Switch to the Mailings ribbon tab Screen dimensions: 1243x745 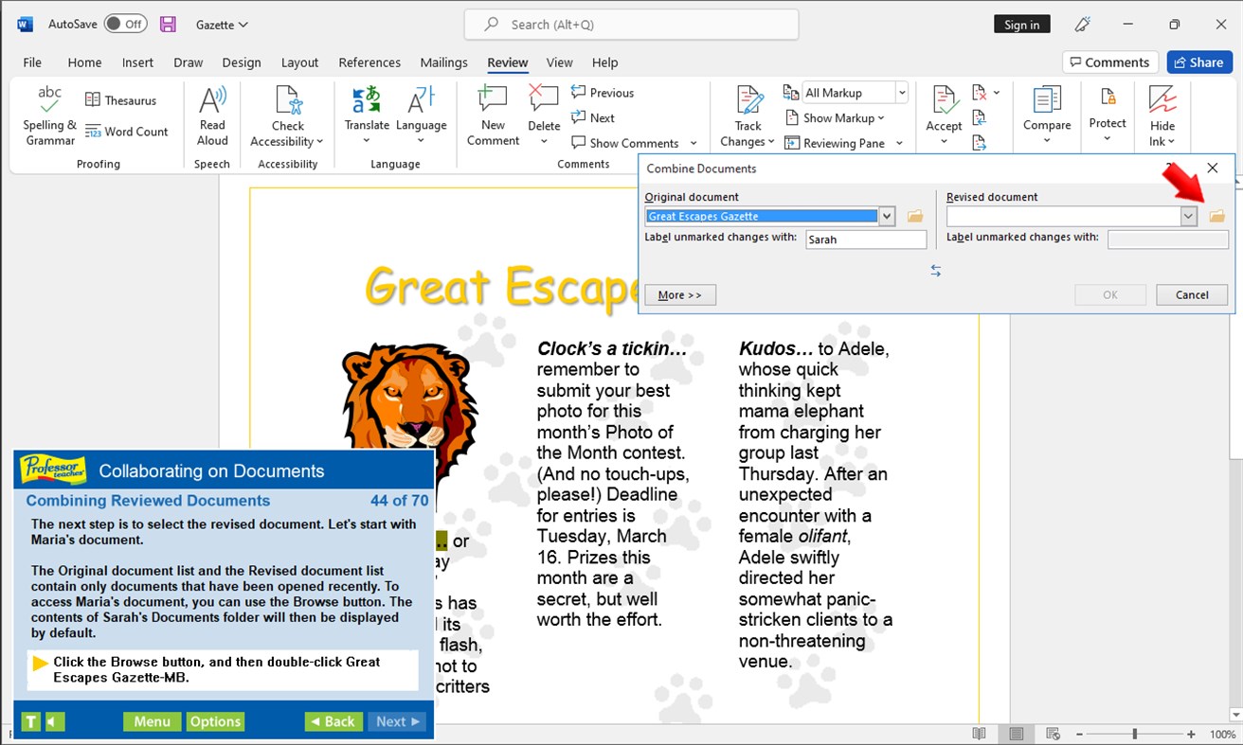click(x=443, y=62)
